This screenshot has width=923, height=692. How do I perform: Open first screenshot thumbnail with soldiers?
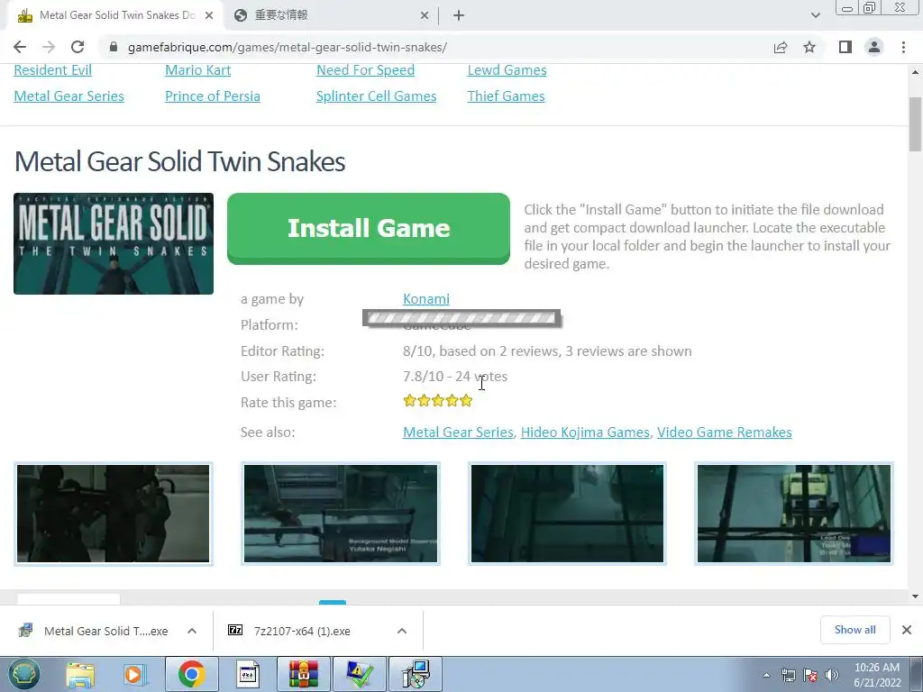(113, 514)
